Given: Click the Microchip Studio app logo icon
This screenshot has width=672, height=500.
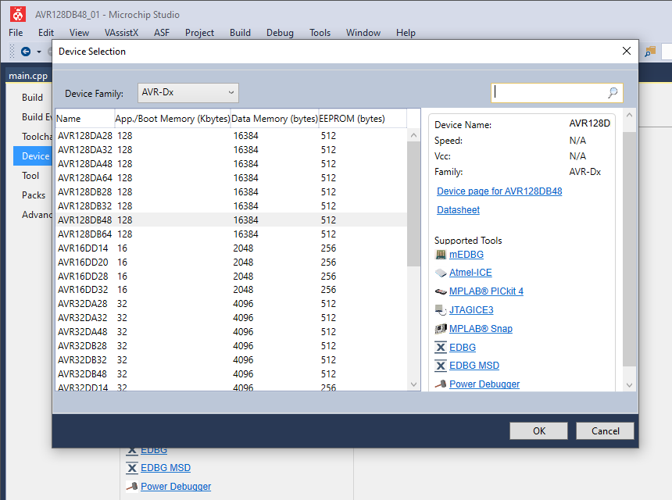Looking at the screenshot, I should tap(18, 14).
